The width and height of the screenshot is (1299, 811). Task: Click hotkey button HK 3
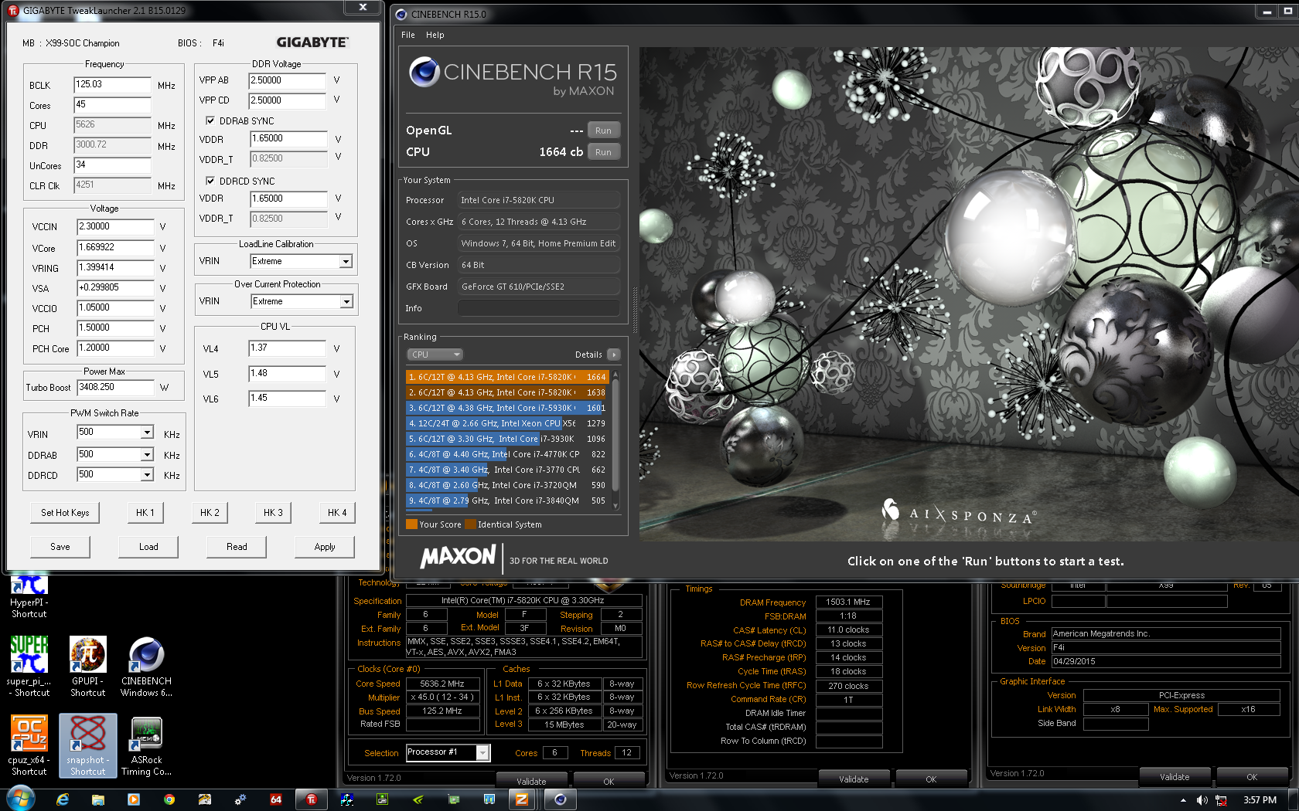point(273,513)
